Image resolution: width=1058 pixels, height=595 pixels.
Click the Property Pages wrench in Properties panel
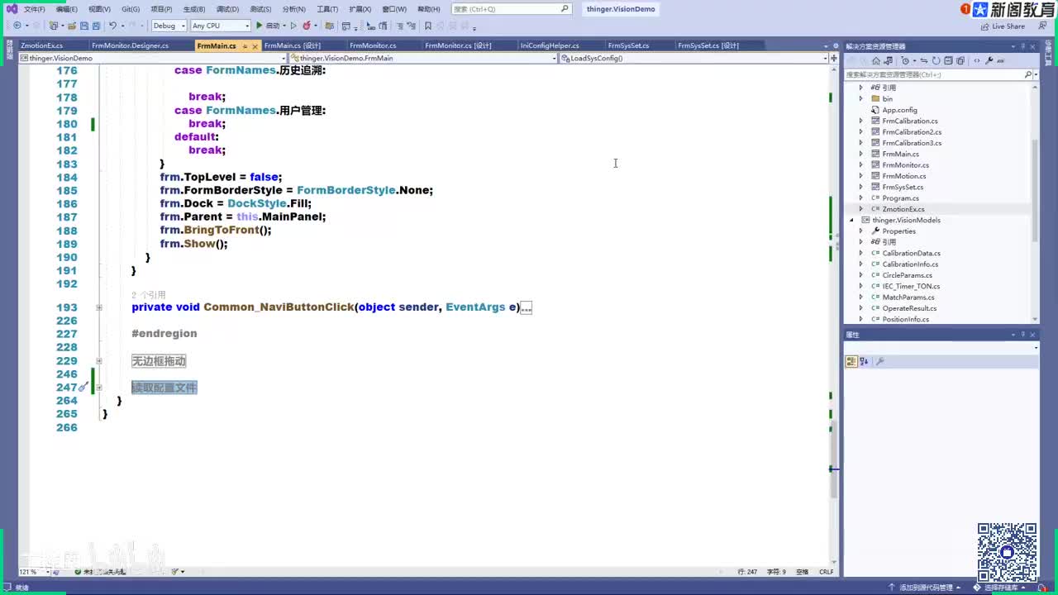point(880,361)
